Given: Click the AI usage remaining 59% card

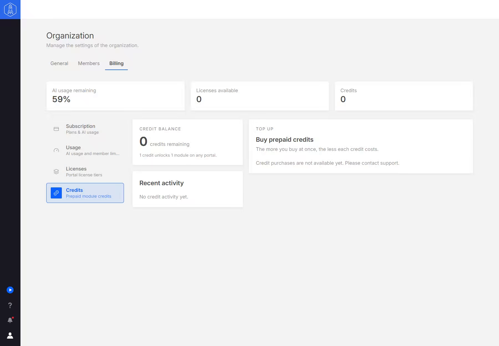Looking at the screenshot, I should 116,96.
